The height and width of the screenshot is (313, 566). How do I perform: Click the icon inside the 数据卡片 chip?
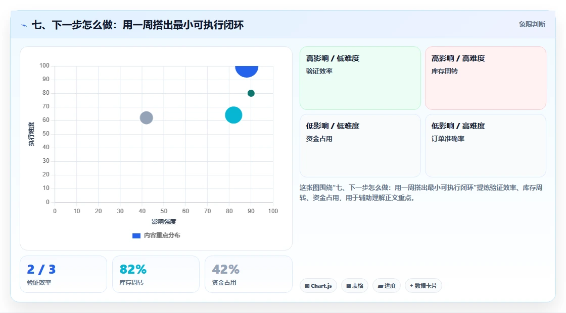pyautogui.click(x=411, y=286)
